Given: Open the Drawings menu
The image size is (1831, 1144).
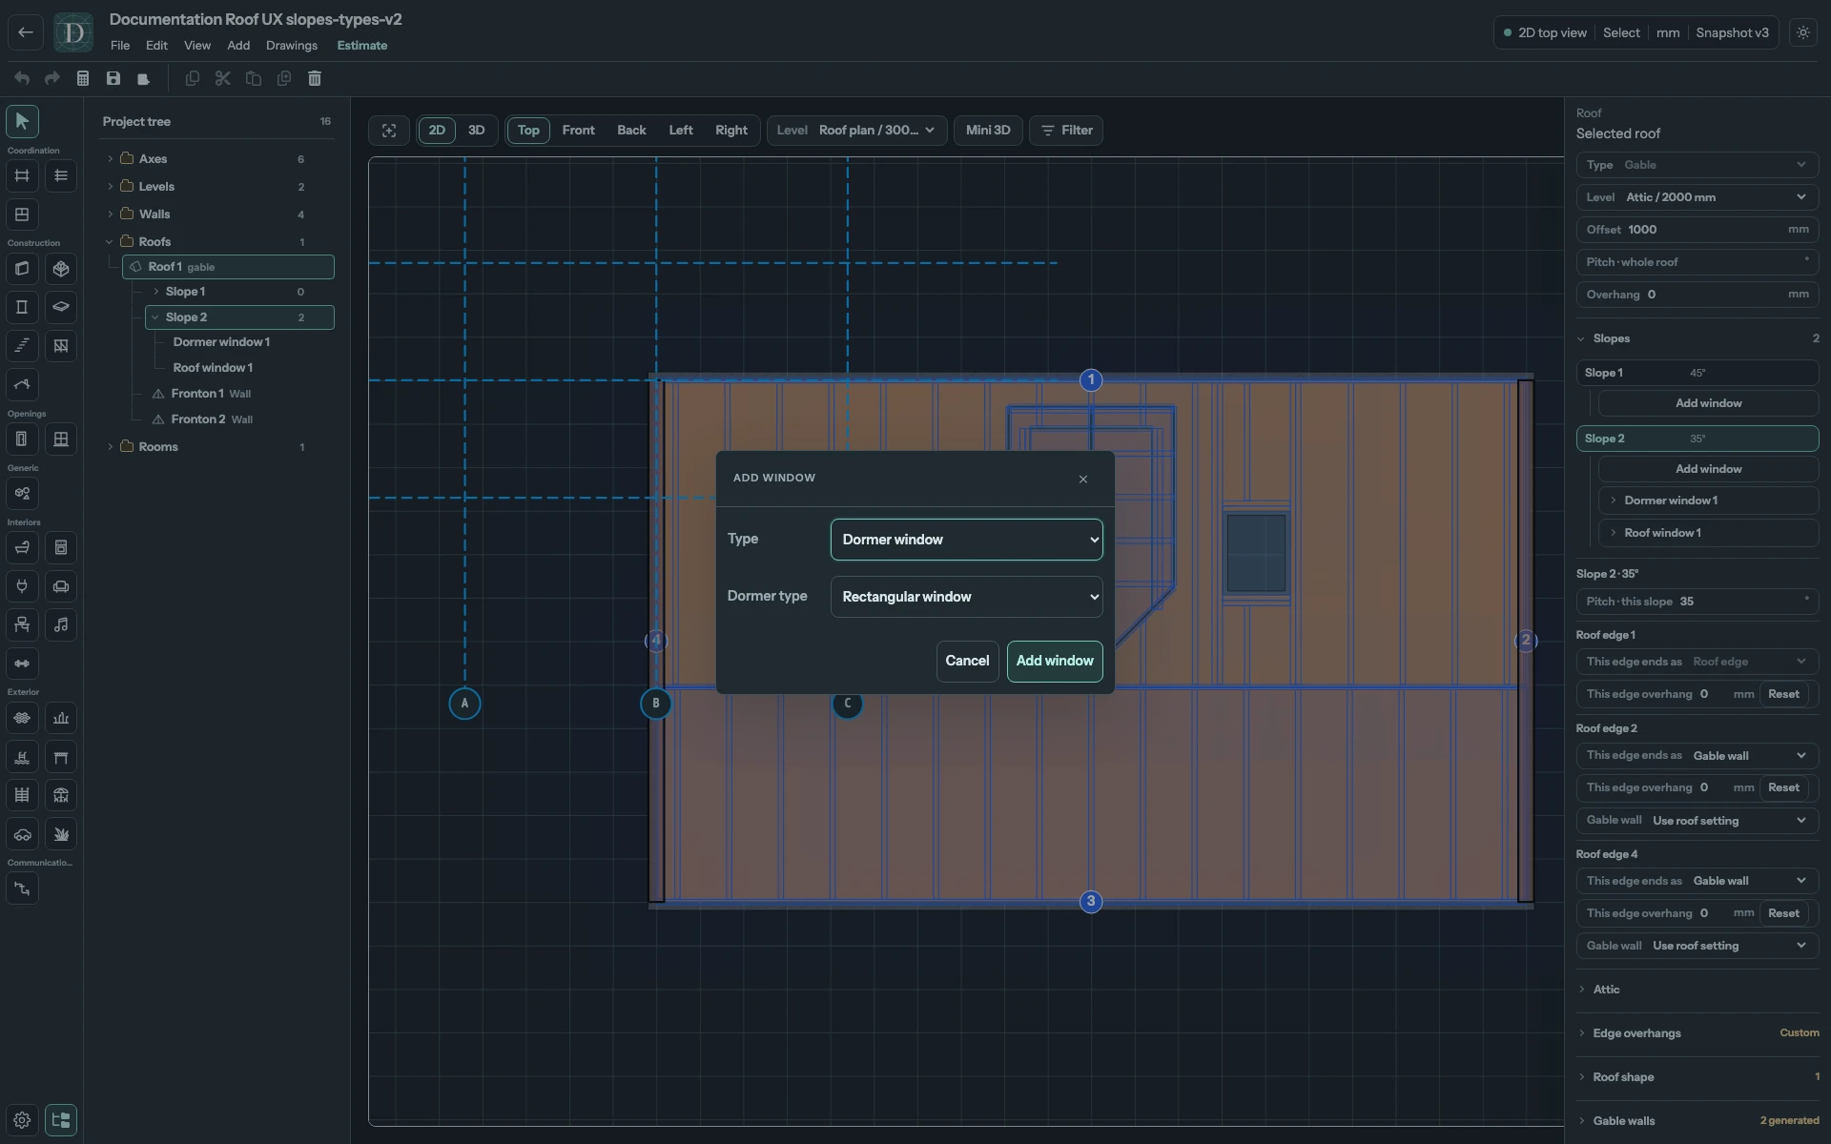Looking at the screenshot, I should pyautogui.click(x=292, y=46).
